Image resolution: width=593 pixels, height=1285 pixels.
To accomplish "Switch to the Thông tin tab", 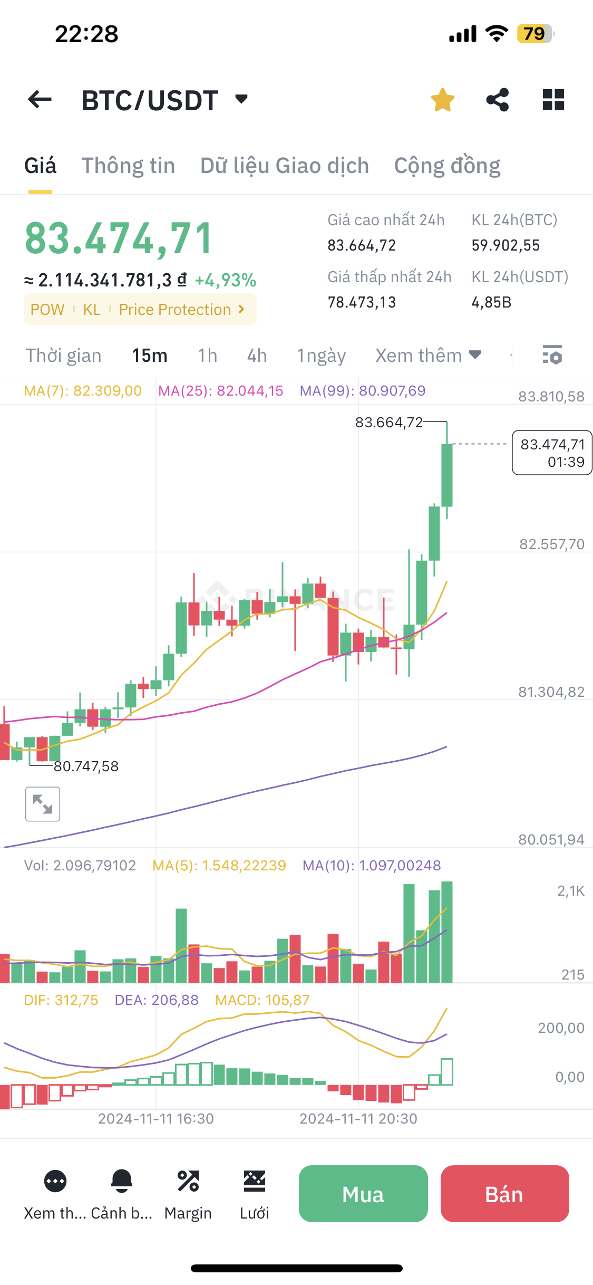I will tap(128, 166).
